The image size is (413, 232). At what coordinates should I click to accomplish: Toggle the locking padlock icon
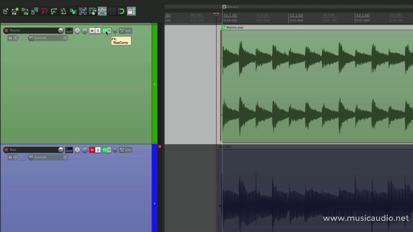pyautogui.click(x=131, y=12)
